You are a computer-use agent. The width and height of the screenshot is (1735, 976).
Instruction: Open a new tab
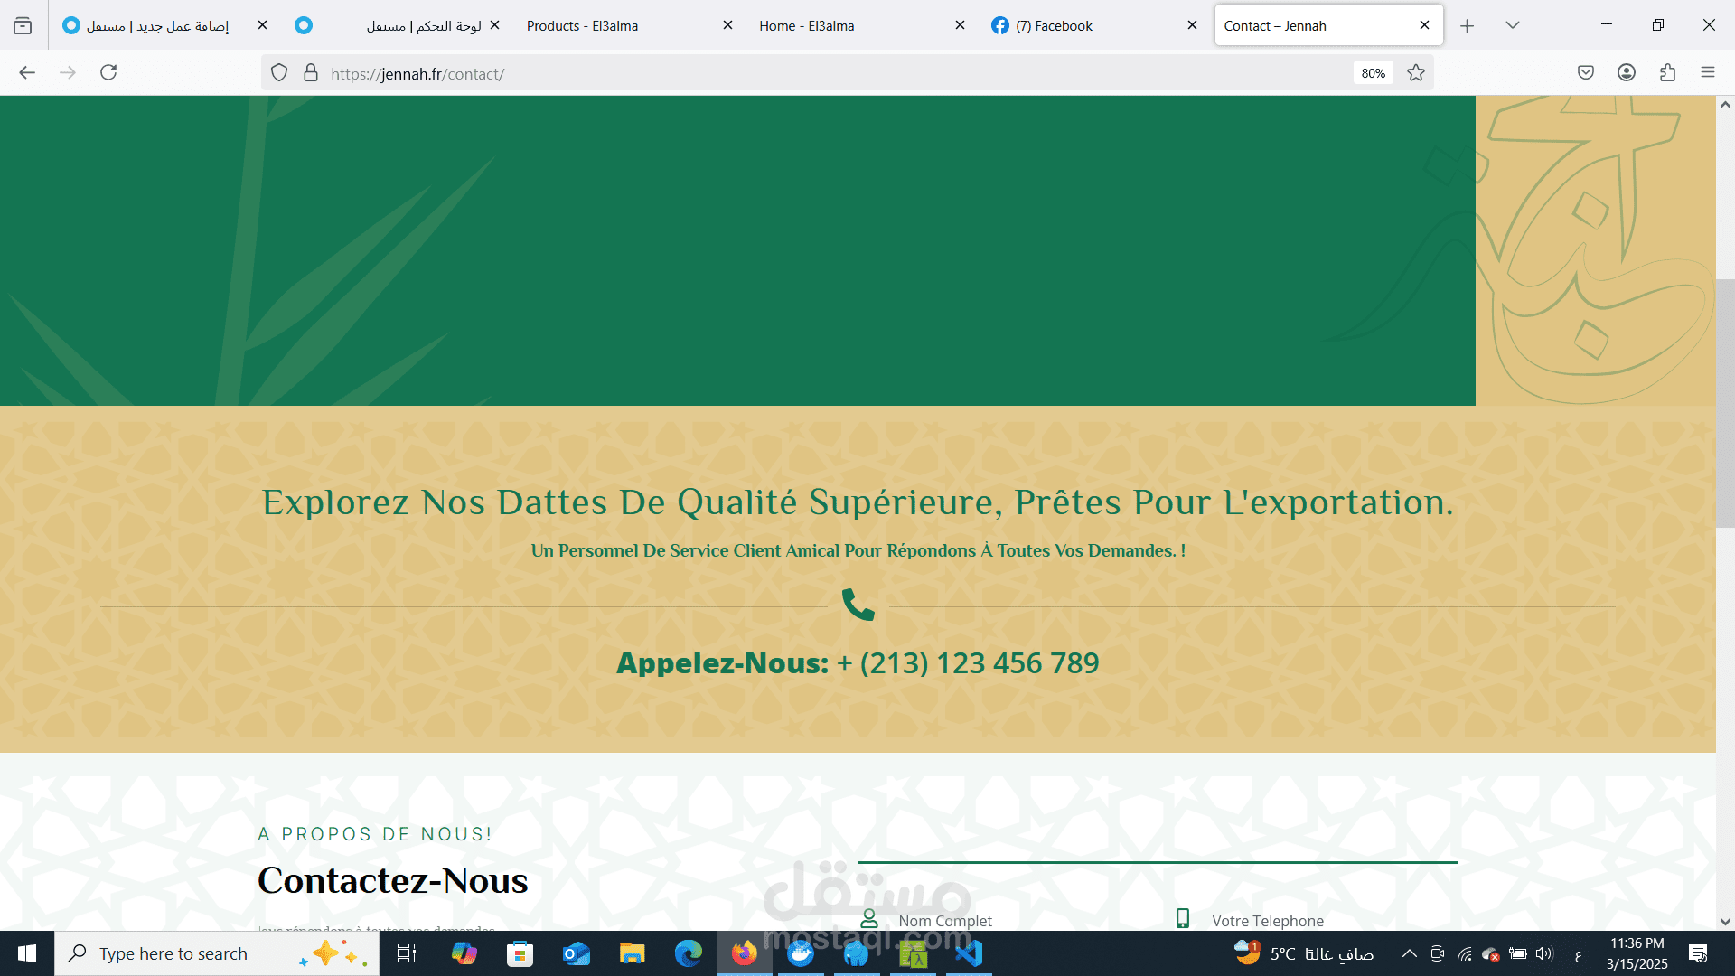(1467, 25)
